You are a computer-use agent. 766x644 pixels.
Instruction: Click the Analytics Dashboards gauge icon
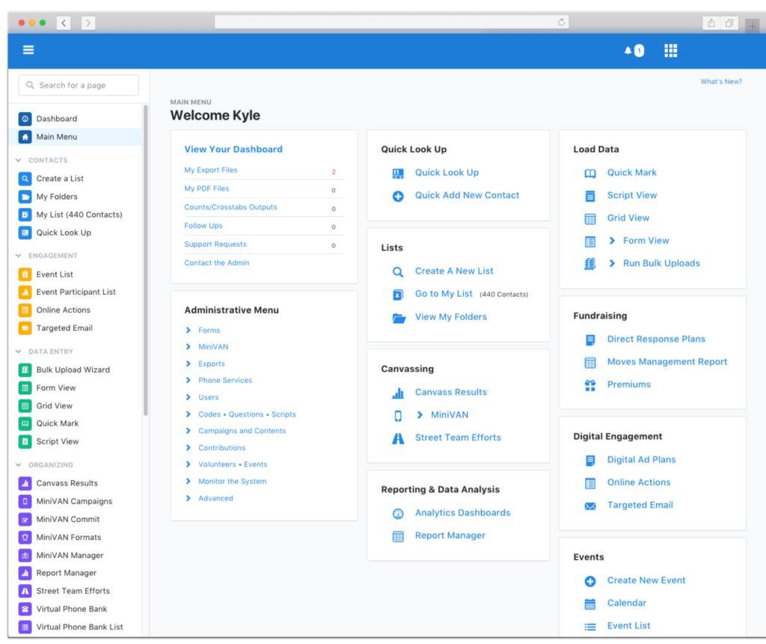click(x=398, y=513)
